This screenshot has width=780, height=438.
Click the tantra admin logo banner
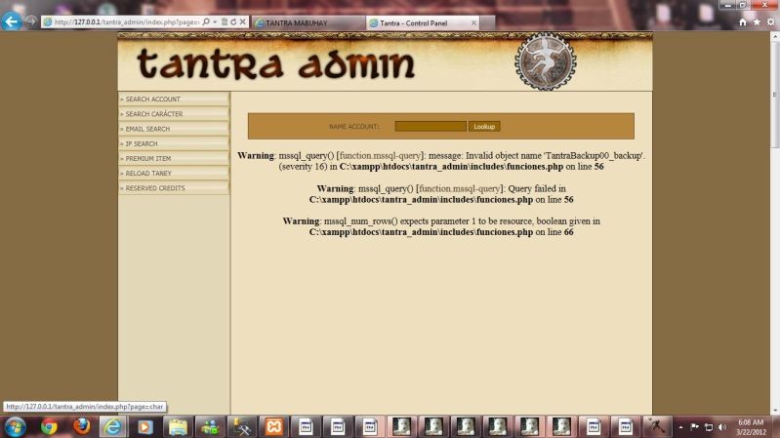[275, 64]
